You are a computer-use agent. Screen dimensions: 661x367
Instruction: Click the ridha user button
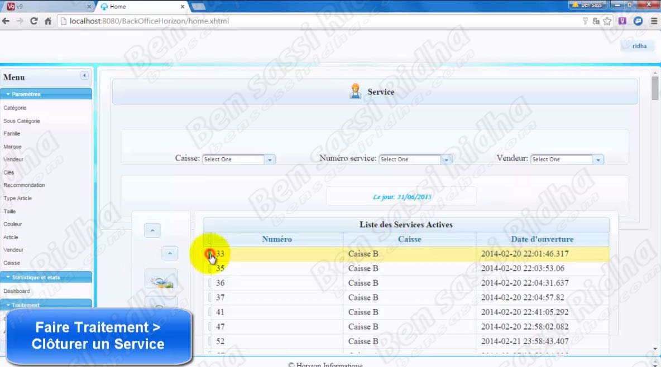pyautogui.click(x=636, y=46)
